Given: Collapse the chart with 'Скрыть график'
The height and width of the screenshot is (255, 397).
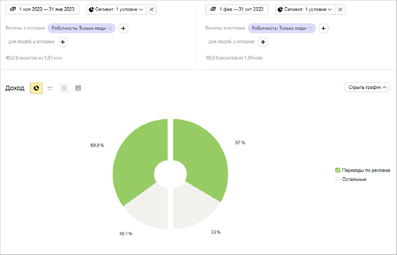Looking at the screenshot, I should (367, 88).
